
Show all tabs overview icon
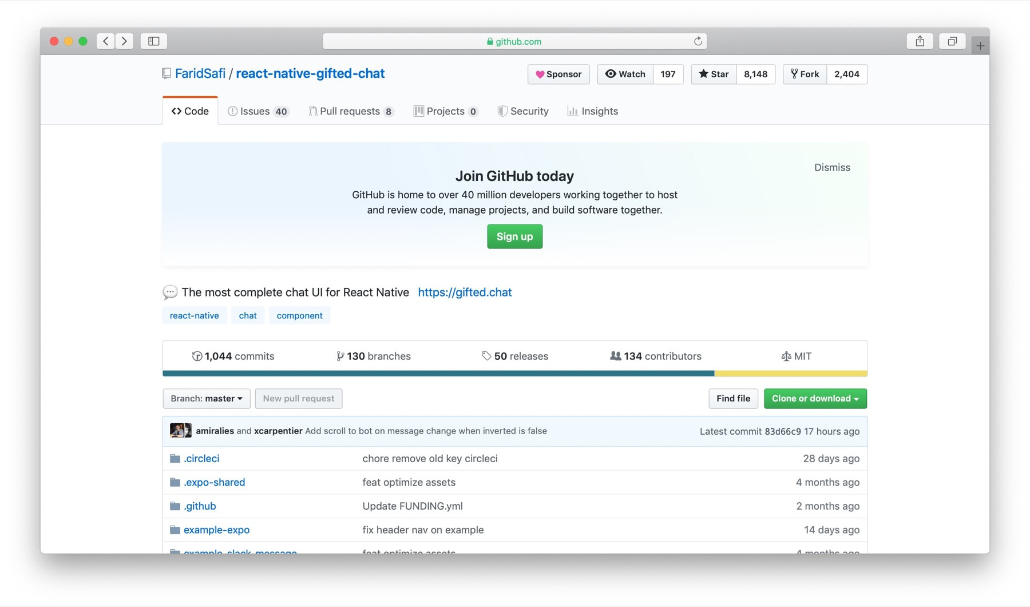click(x=952, y=41)
